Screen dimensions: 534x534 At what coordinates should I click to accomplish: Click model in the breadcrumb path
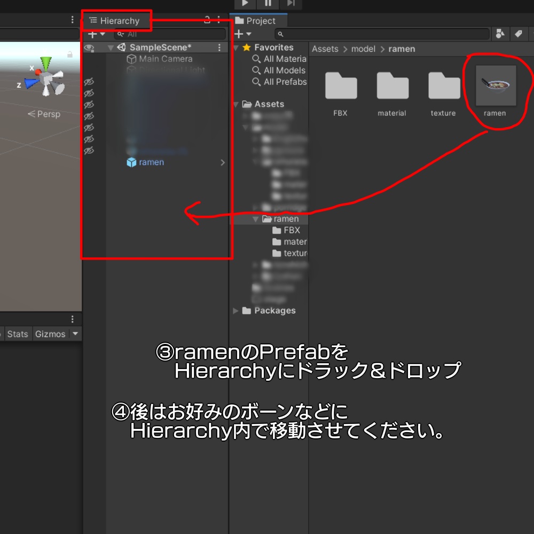(363, 49)
